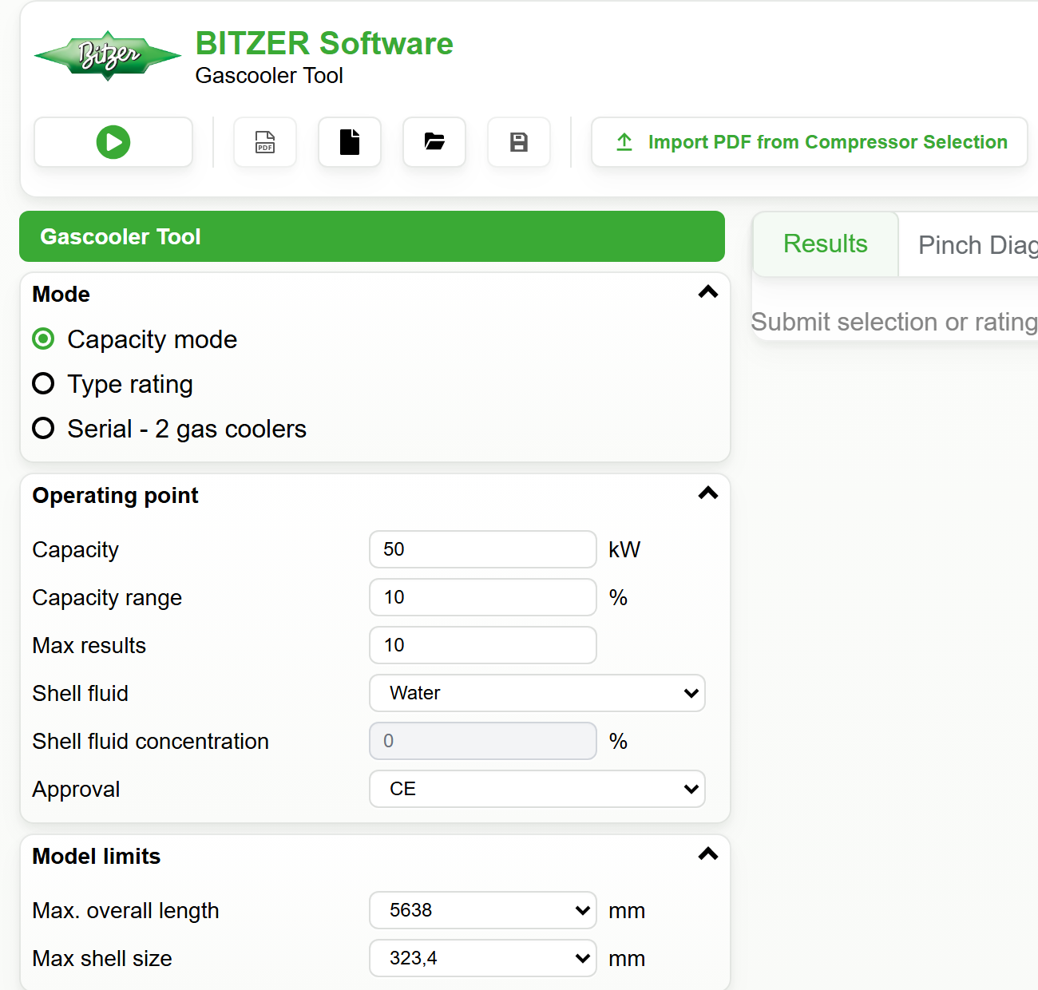Save using the floppy disk icon

pos(519,142)
